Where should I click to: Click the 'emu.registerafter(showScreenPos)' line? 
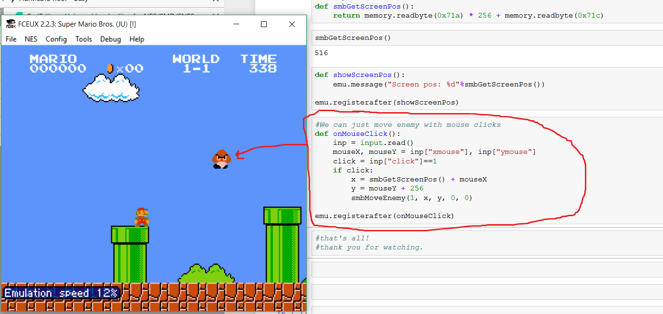(387, 102)
